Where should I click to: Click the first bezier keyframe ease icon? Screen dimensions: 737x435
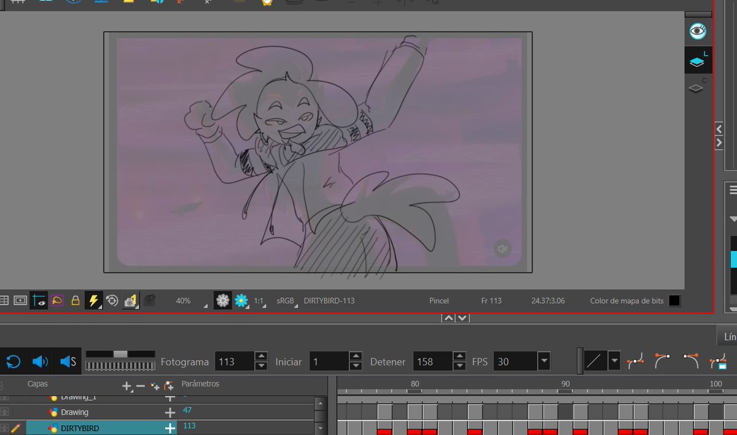(x=634, y=361)
